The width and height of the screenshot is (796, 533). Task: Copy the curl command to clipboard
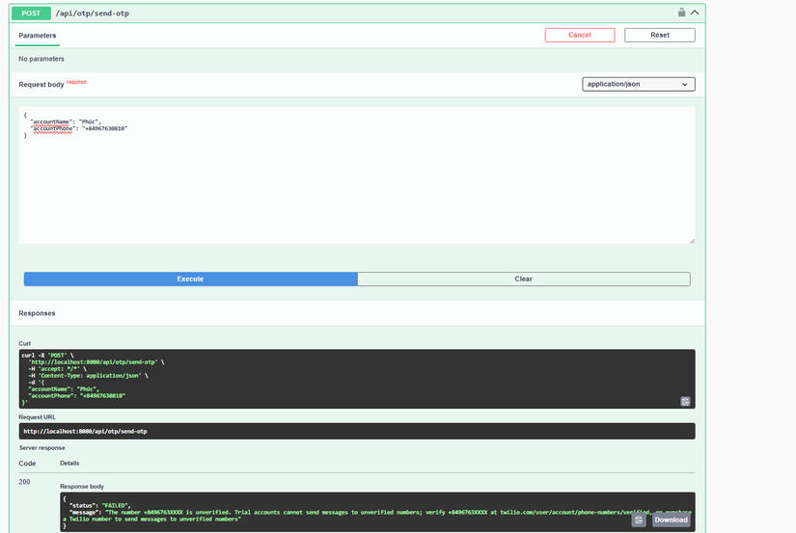pyautogui.click(x=685, y=402)
